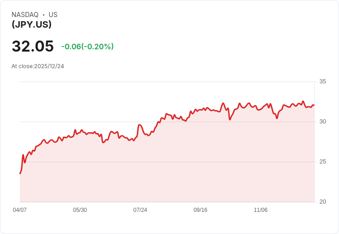The height and width of the screenshot is (234, 339).
Task: Select the US market label
Action: [53, 15]
